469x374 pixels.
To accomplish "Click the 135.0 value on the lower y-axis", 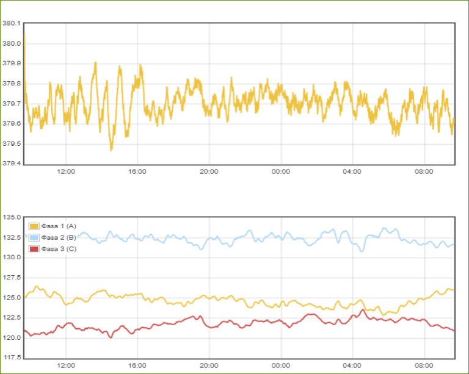I will click(x=12, y=217).
